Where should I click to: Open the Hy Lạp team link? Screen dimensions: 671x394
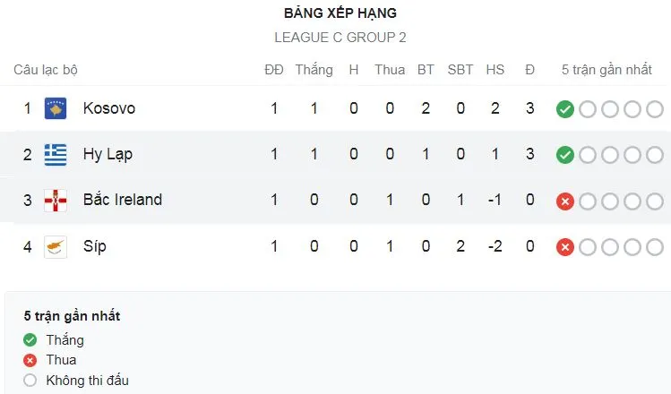pos(108,154)
